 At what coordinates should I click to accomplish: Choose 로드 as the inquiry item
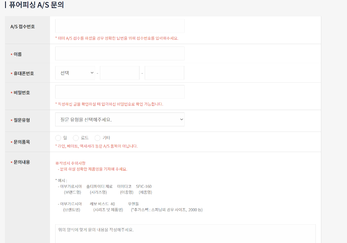(x=76, y=138)
